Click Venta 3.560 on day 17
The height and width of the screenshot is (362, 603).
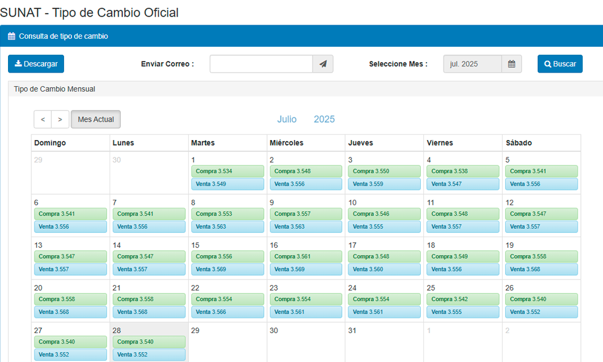384,269
